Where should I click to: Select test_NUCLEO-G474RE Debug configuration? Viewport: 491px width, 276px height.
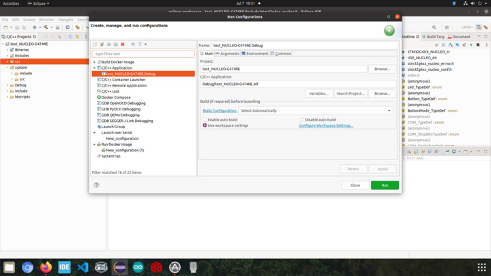[143, 74]
